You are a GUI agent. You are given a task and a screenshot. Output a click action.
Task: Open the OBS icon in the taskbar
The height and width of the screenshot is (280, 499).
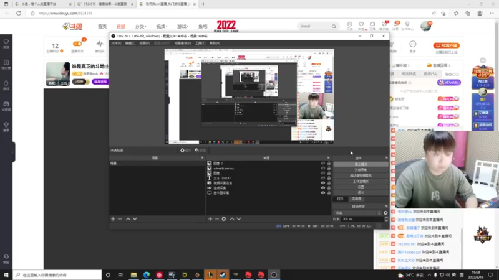point(274,274)
